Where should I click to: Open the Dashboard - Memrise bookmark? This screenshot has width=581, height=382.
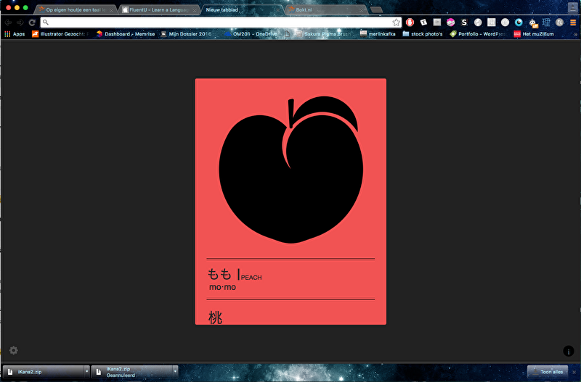point(126,33)
